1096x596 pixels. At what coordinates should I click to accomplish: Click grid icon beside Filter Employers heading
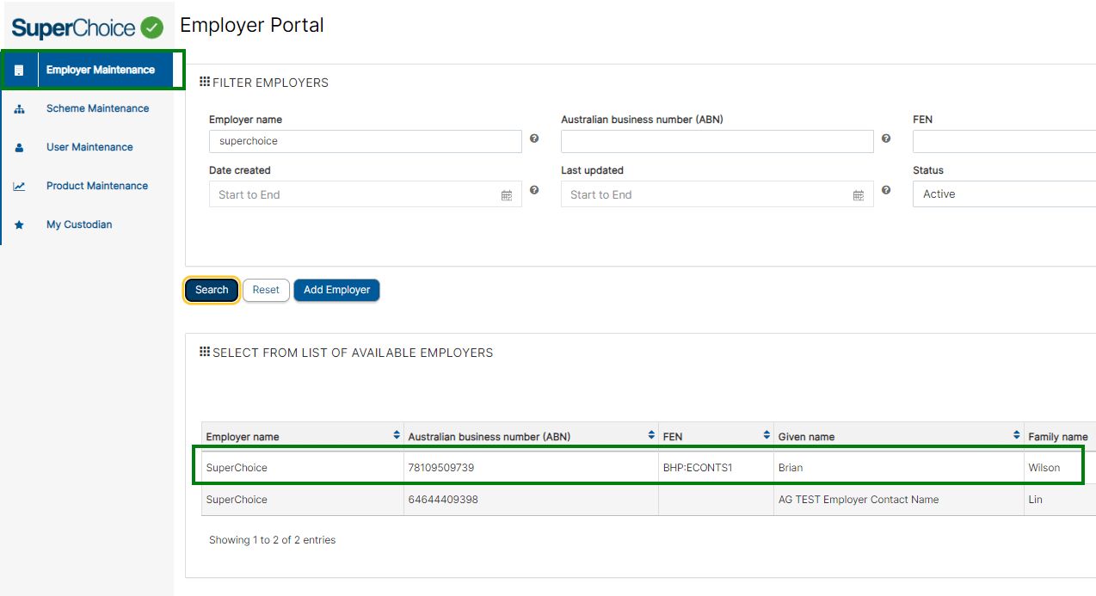coord(205,82)
